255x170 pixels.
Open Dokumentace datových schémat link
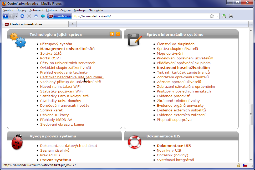[x=69, y=146]
